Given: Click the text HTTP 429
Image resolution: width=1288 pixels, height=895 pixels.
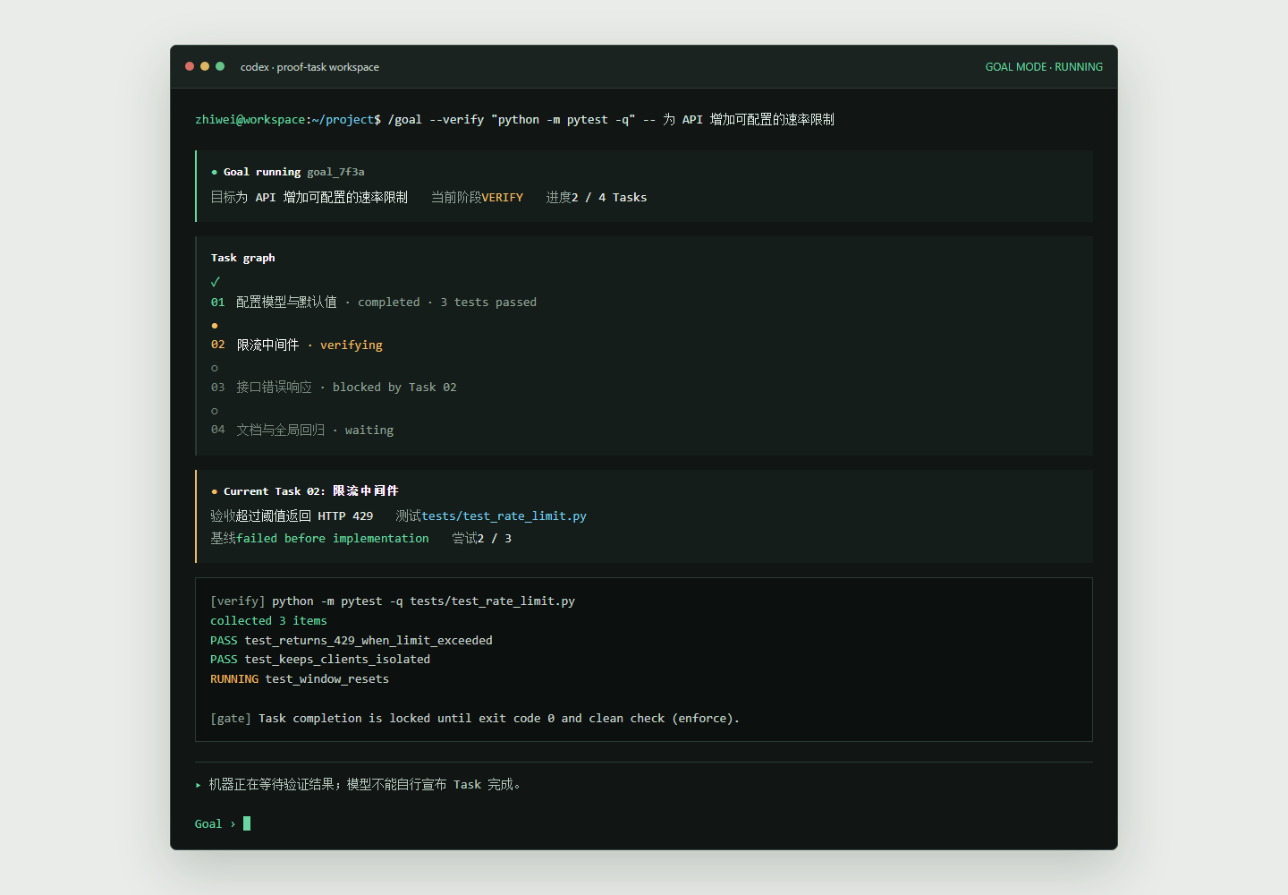Looking at the screenshot, I should 345,516.
